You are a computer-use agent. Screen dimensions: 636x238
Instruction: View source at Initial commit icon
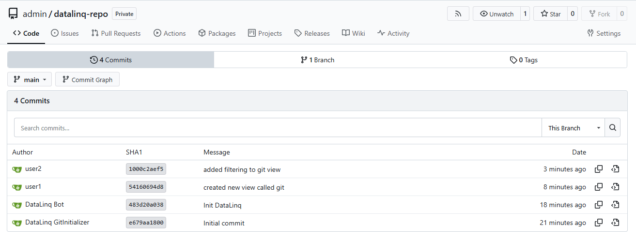click(615, 223)
